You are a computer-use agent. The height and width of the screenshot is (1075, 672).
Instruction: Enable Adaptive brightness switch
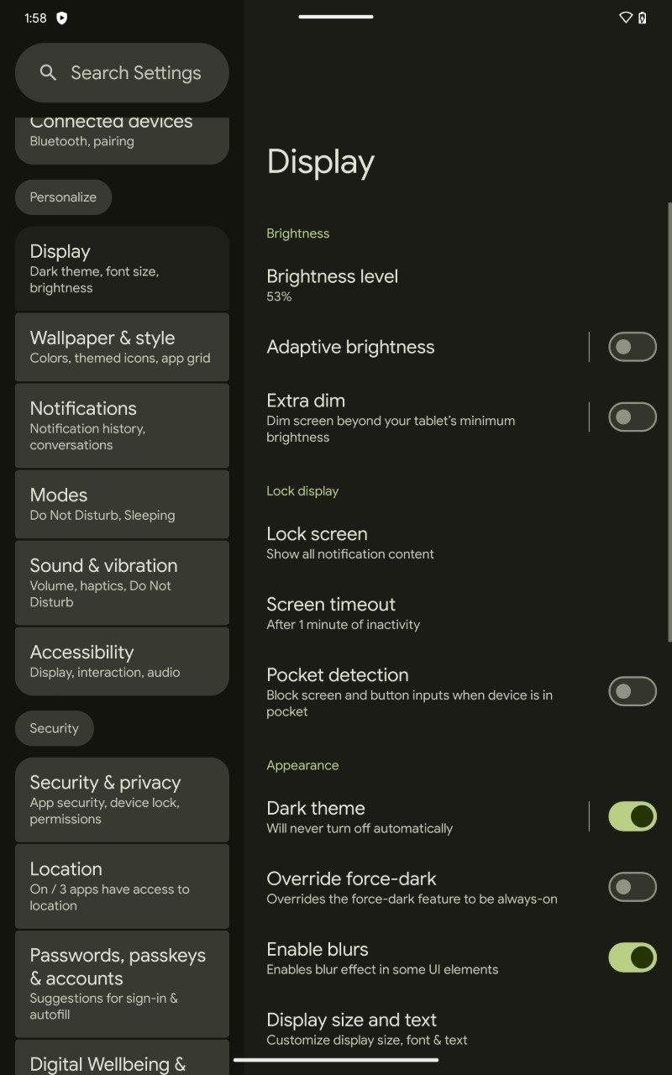click(x=632, y=347)
